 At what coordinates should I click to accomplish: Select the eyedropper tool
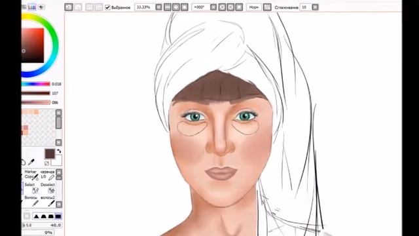(x=31, y=162)
